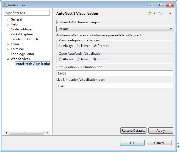Open the Preferred Web browser engine dropdown
The height and width of the screenshot is (152, 180).
click(115, 29)
